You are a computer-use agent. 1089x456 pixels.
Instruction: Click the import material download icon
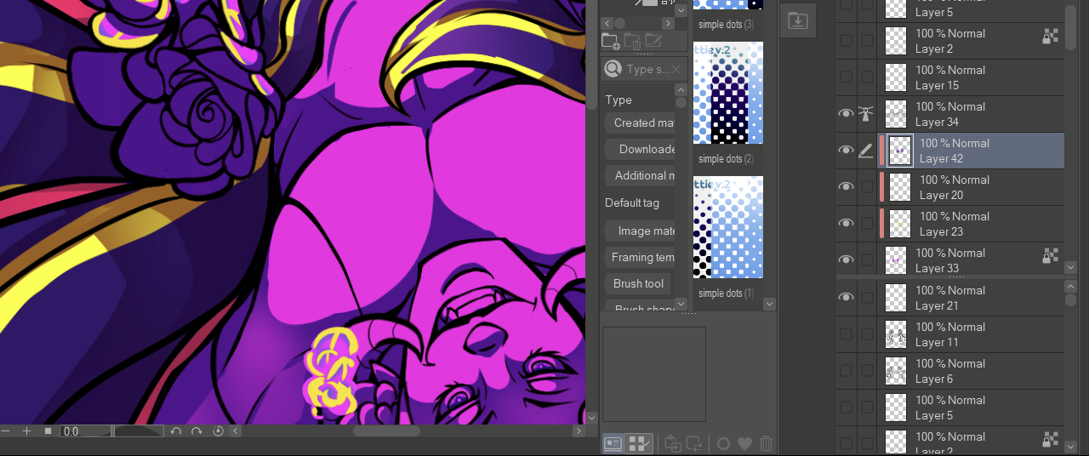tap(797, 20)
